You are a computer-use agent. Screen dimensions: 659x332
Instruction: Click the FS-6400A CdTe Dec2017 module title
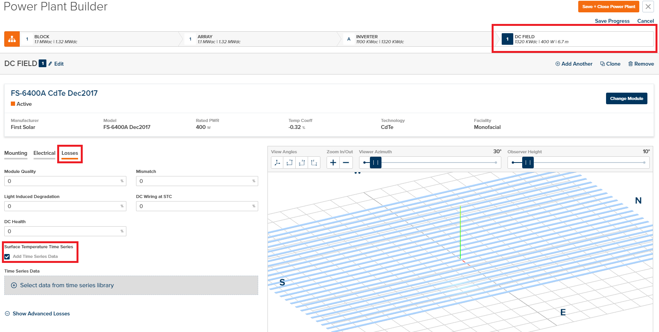point(54,93)
